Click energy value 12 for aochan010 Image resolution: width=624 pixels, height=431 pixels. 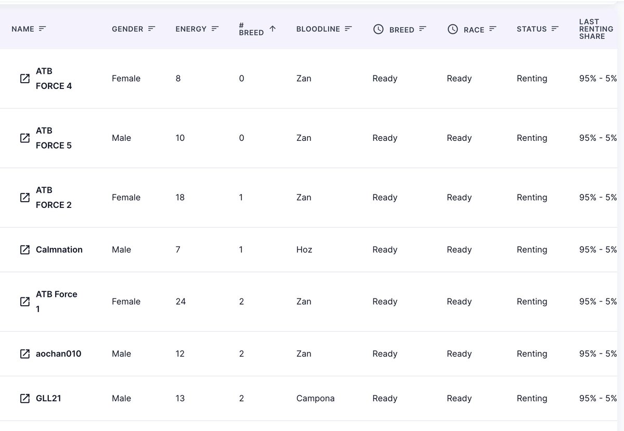pos(180,354)
